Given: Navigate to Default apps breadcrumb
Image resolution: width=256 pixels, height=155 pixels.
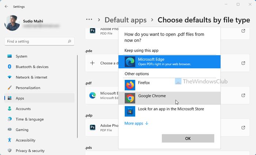Looking at the screenshot, I should click(125, 20).
